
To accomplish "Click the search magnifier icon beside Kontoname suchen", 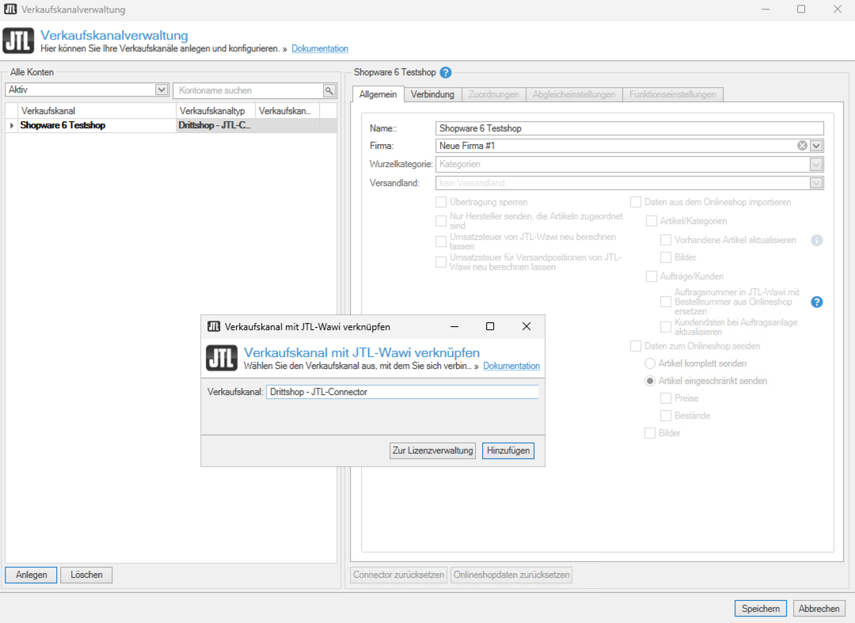I will [x=329, y=90].
